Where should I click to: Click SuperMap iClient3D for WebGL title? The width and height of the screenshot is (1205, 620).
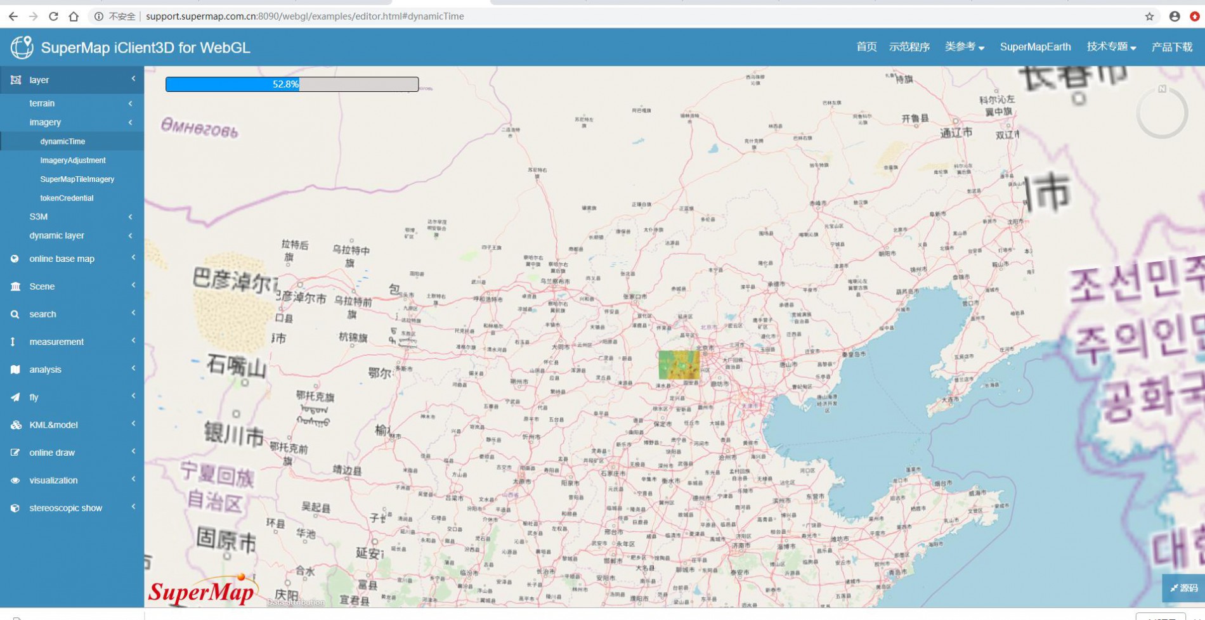click(x=146, y=48)
